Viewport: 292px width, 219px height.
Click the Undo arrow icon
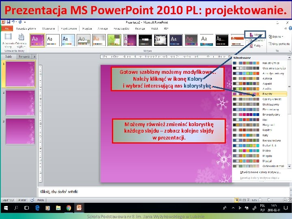point(13,22)
